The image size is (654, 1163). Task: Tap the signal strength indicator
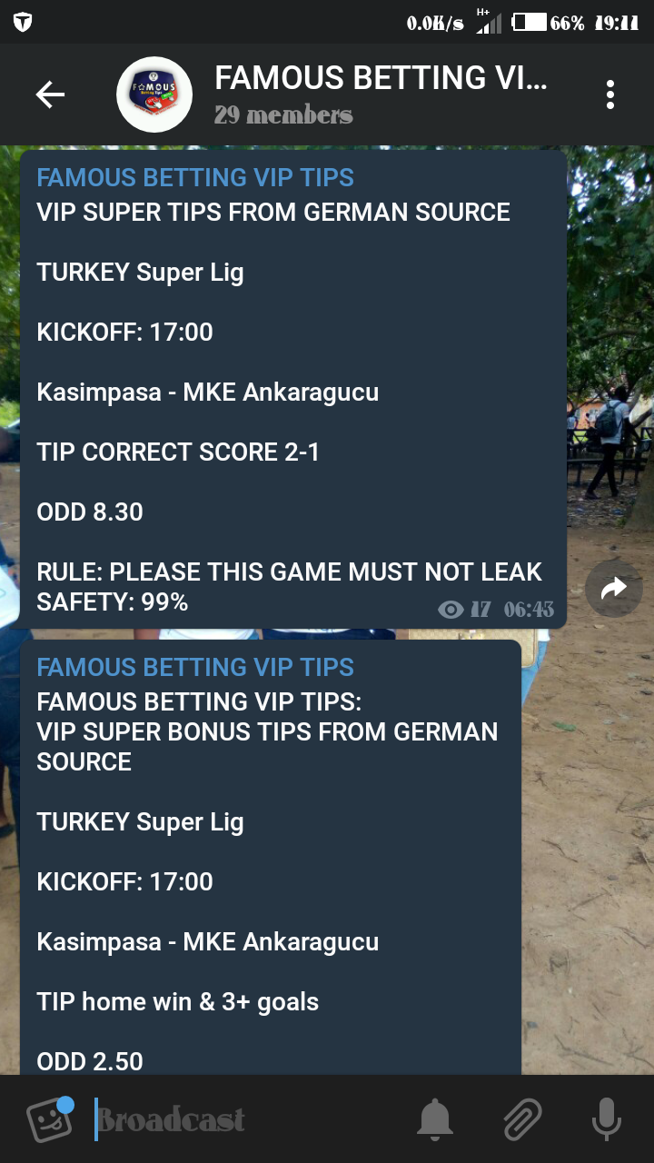click(488, 22)
